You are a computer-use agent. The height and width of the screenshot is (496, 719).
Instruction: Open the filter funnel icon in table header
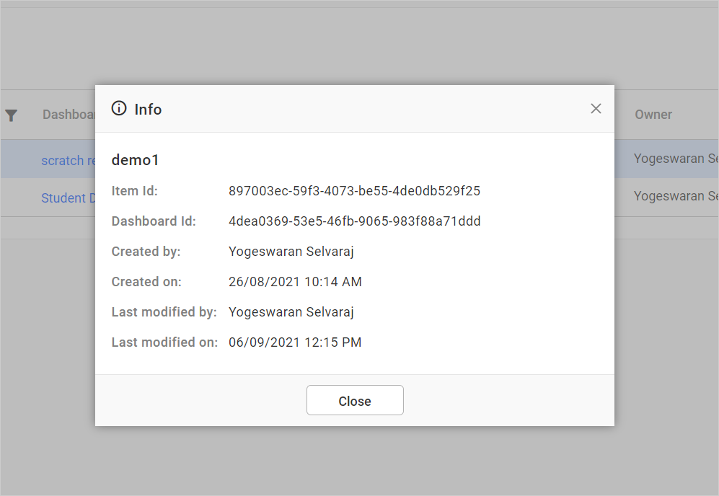12,115
